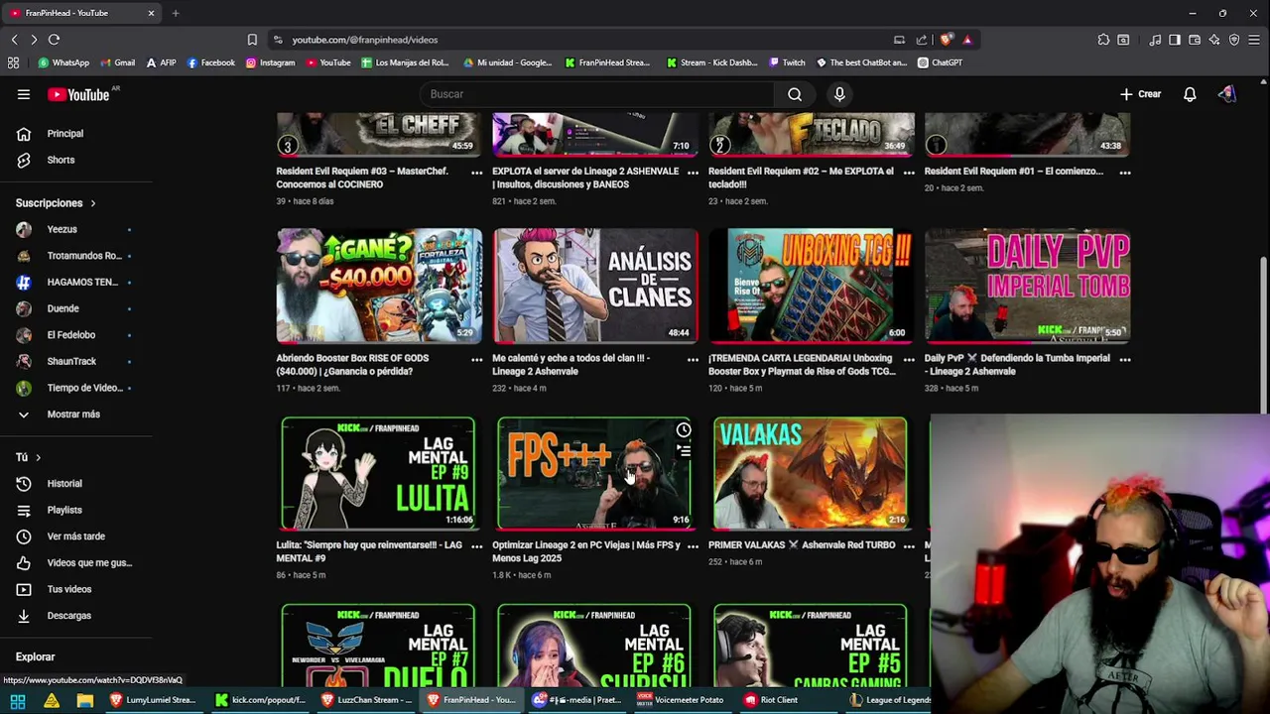Screen dimensions: 1270x714
Task: Open Optimizar Lineage 2 en PC Viejas title
Action: (586, 551)
